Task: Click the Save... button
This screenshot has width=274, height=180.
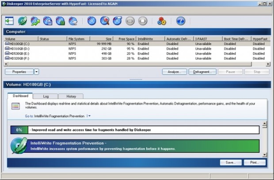Action: click(231, 162)
